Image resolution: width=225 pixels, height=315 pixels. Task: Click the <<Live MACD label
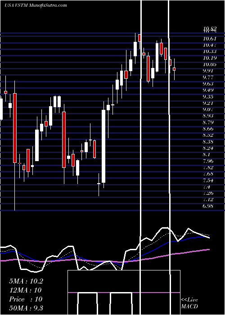[x=189, y=303]
